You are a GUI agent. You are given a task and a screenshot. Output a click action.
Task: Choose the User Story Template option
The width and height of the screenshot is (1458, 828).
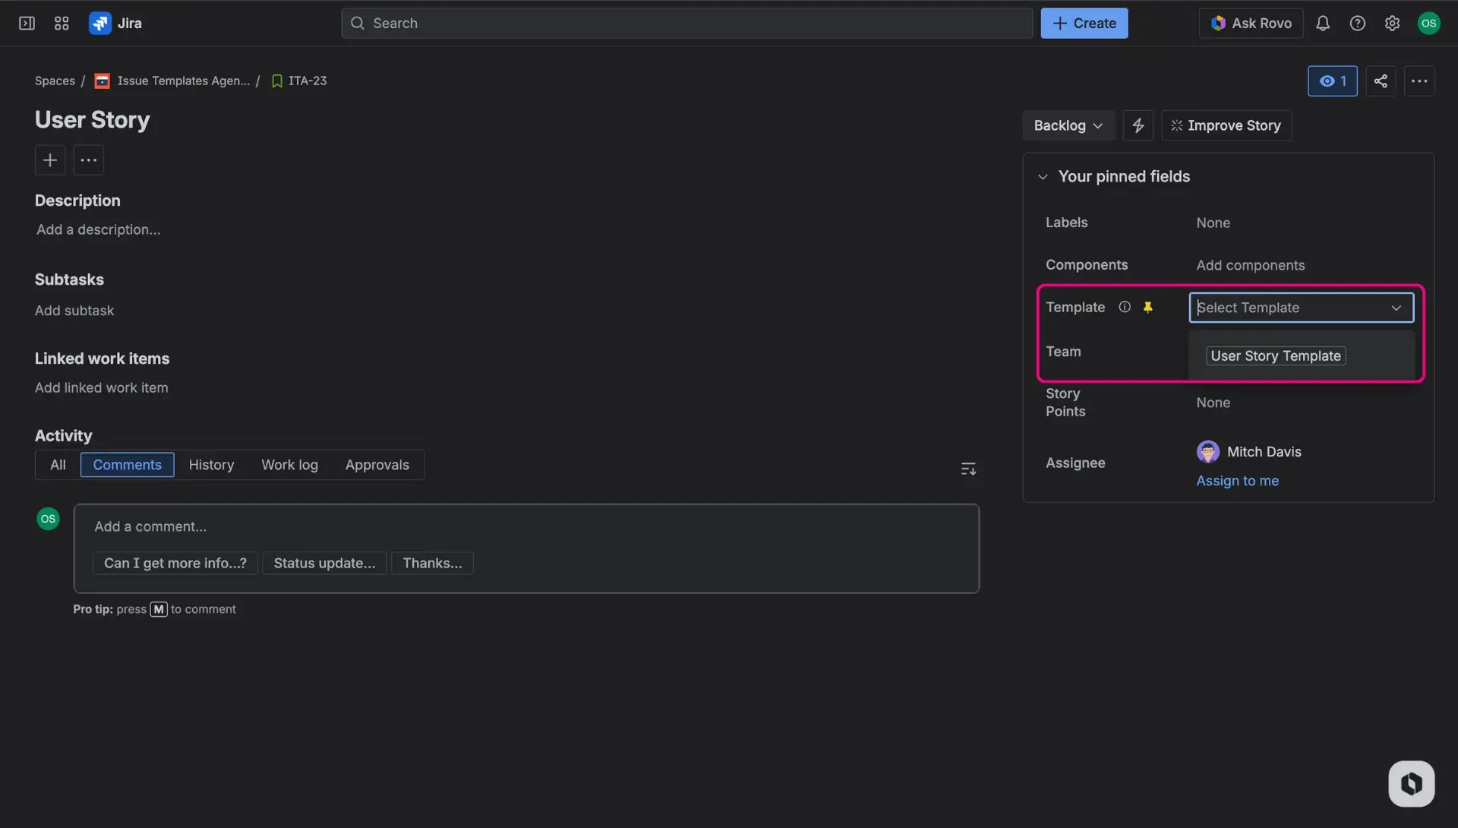tap(1275, 356)
